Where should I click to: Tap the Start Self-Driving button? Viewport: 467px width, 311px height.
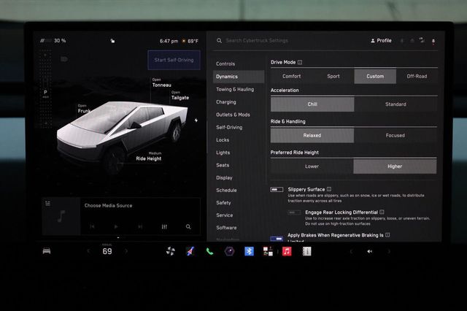[174, 60]
